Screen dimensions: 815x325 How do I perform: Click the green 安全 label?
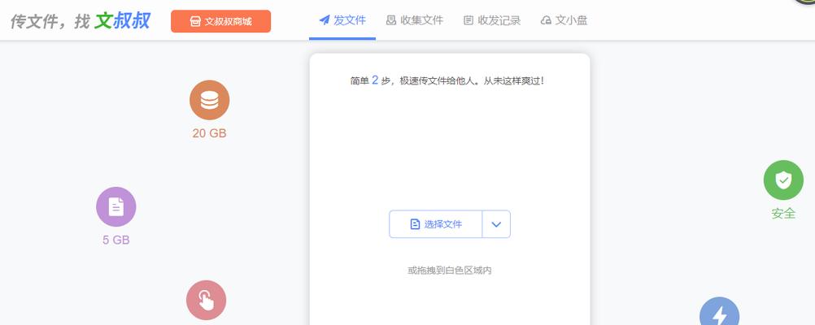tap(782, 214)
